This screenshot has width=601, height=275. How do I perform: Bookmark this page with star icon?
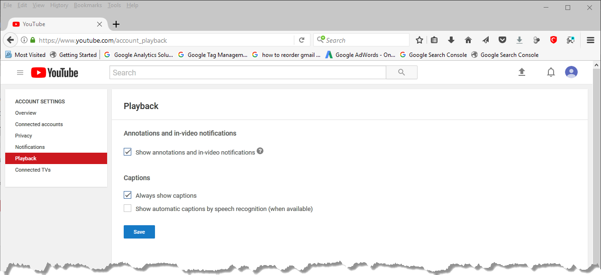click(x=419, y=40)
